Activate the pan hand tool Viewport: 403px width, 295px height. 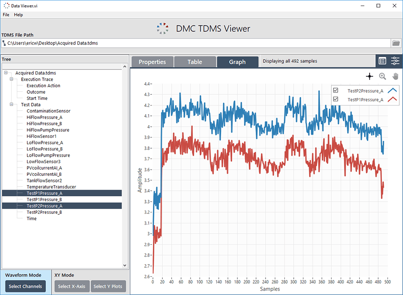tap(395, 76)
